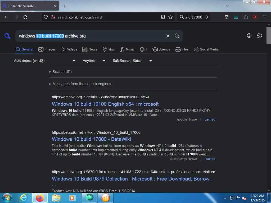The image size is (271, 203).
Task: Select the General search category
Action: click(24, 49)
